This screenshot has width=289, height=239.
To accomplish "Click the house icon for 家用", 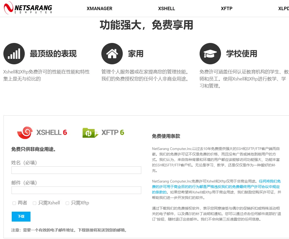I will 112,54.
